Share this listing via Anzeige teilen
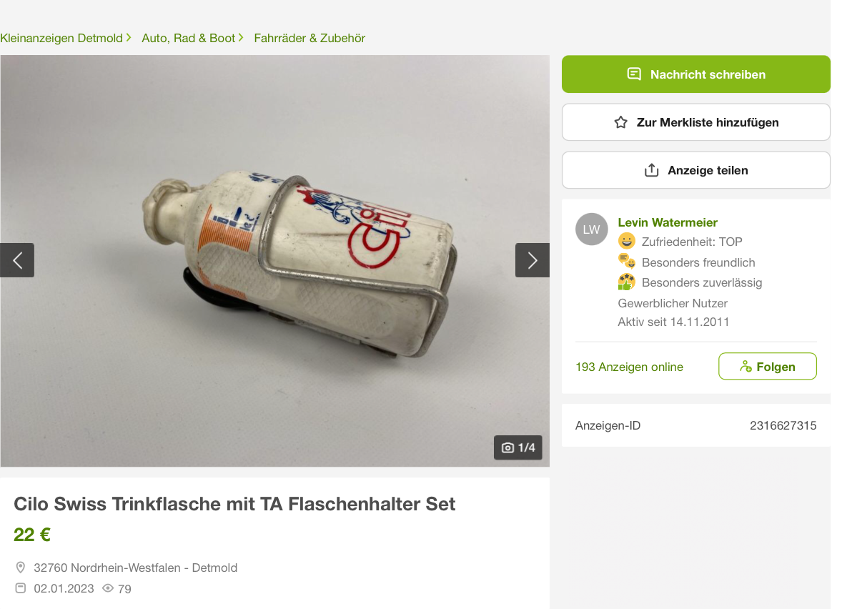This screenshot has height=609, width=852. point(696,170)
